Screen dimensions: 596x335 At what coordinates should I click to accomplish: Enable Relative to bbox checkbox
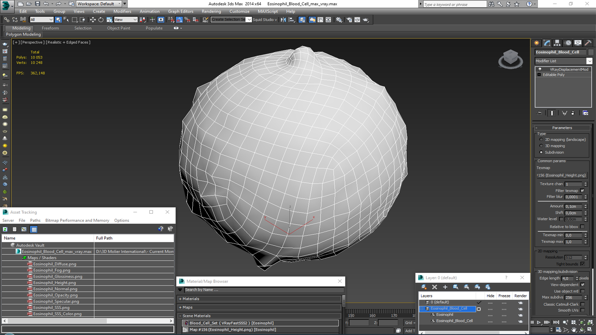[582, 227]
